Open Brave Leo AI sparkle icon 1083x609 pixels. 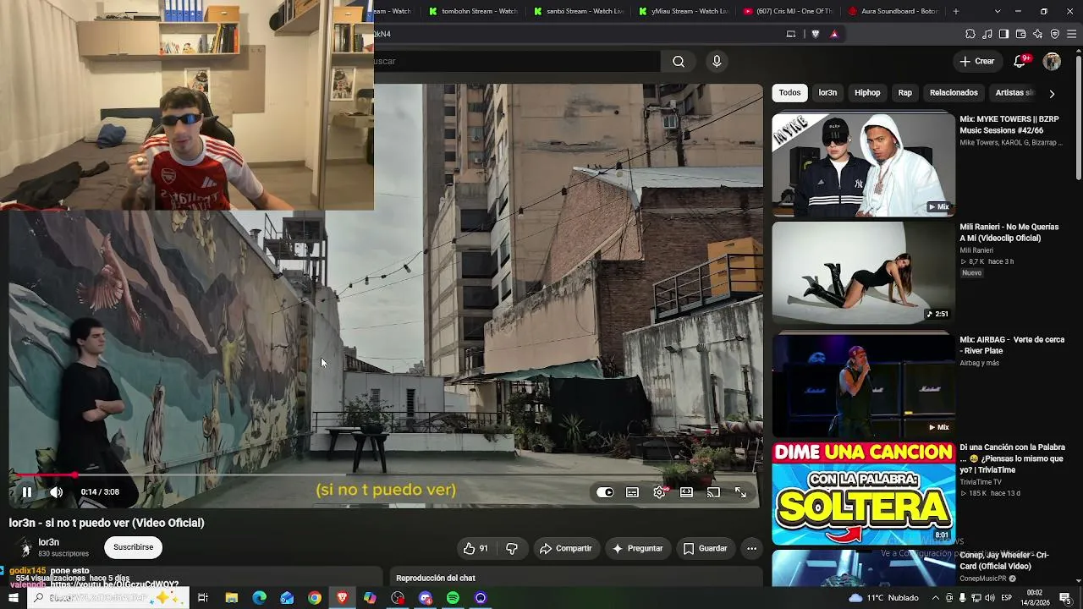pyautogui.click(x=1038, y=34)
